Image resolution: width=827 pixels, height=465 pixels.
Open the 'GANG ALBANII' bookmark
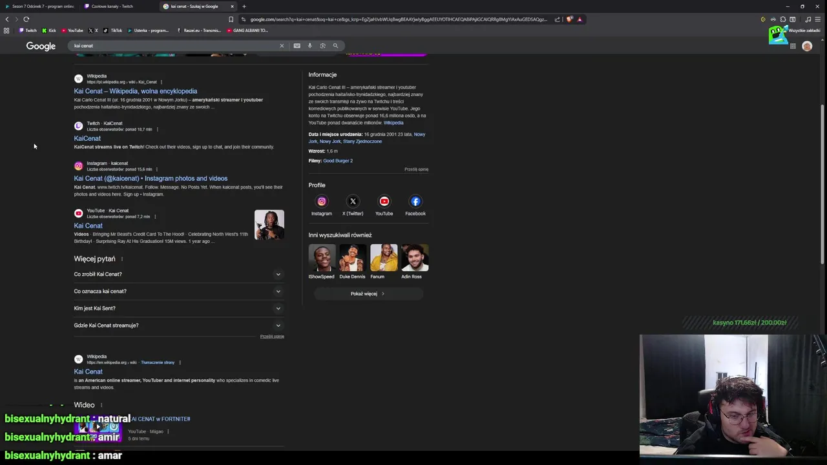(x=246, y=30)
